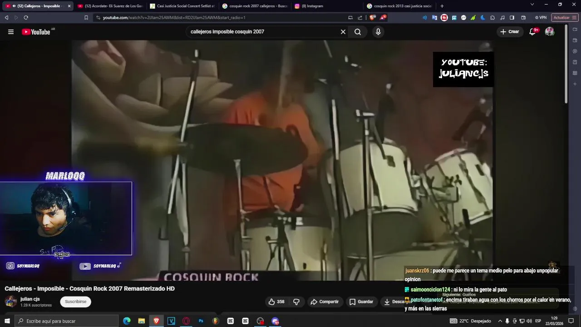Click the Compartir share button
The image size is (581, 327).
coord(325,302)
